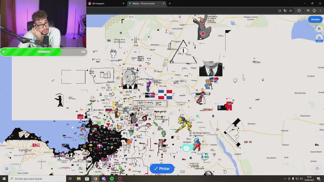Click the Desclaches map label
The image size is (324, 182).
point(305,116)
